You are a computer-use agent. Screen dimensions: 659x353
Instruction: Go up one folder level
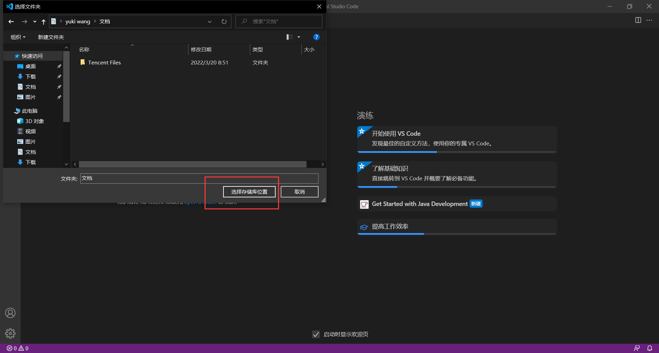(44, 22)
